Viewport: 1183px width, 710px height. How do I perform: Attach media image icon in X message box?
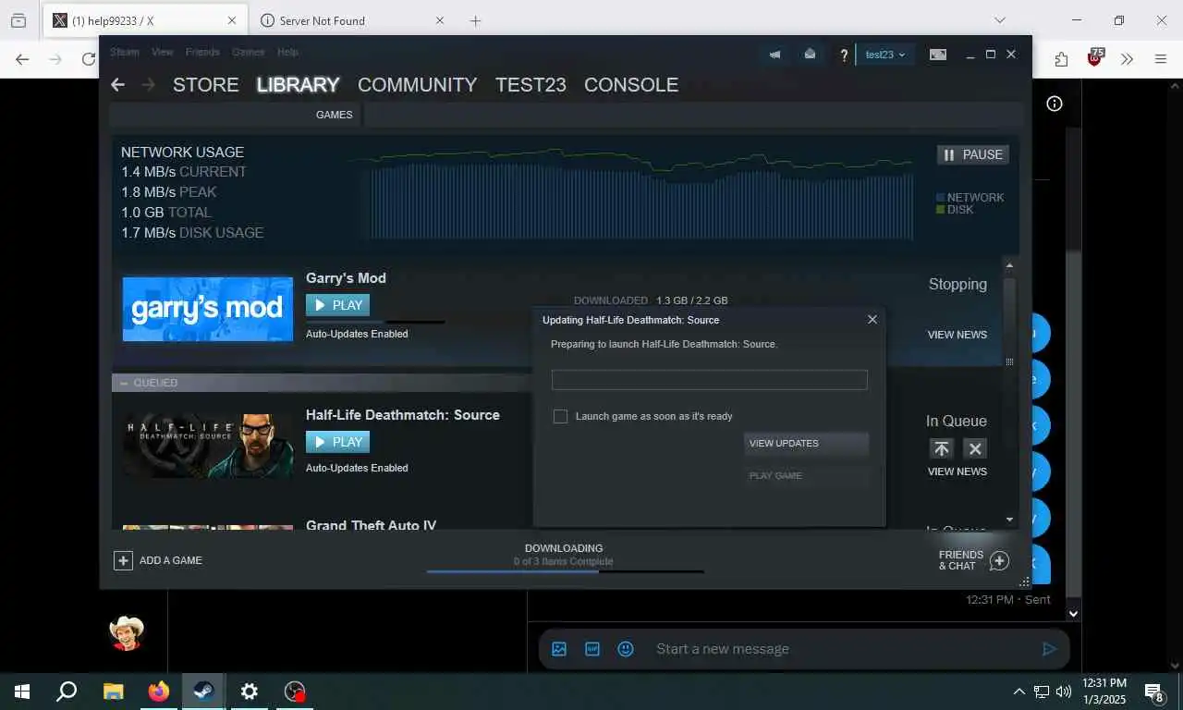point(559,649)
